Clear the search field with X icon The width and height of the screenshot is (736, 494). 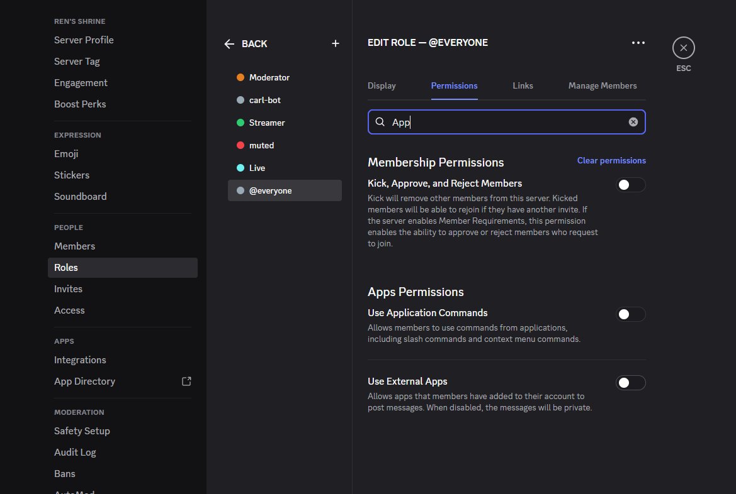[x=633, y=122]
